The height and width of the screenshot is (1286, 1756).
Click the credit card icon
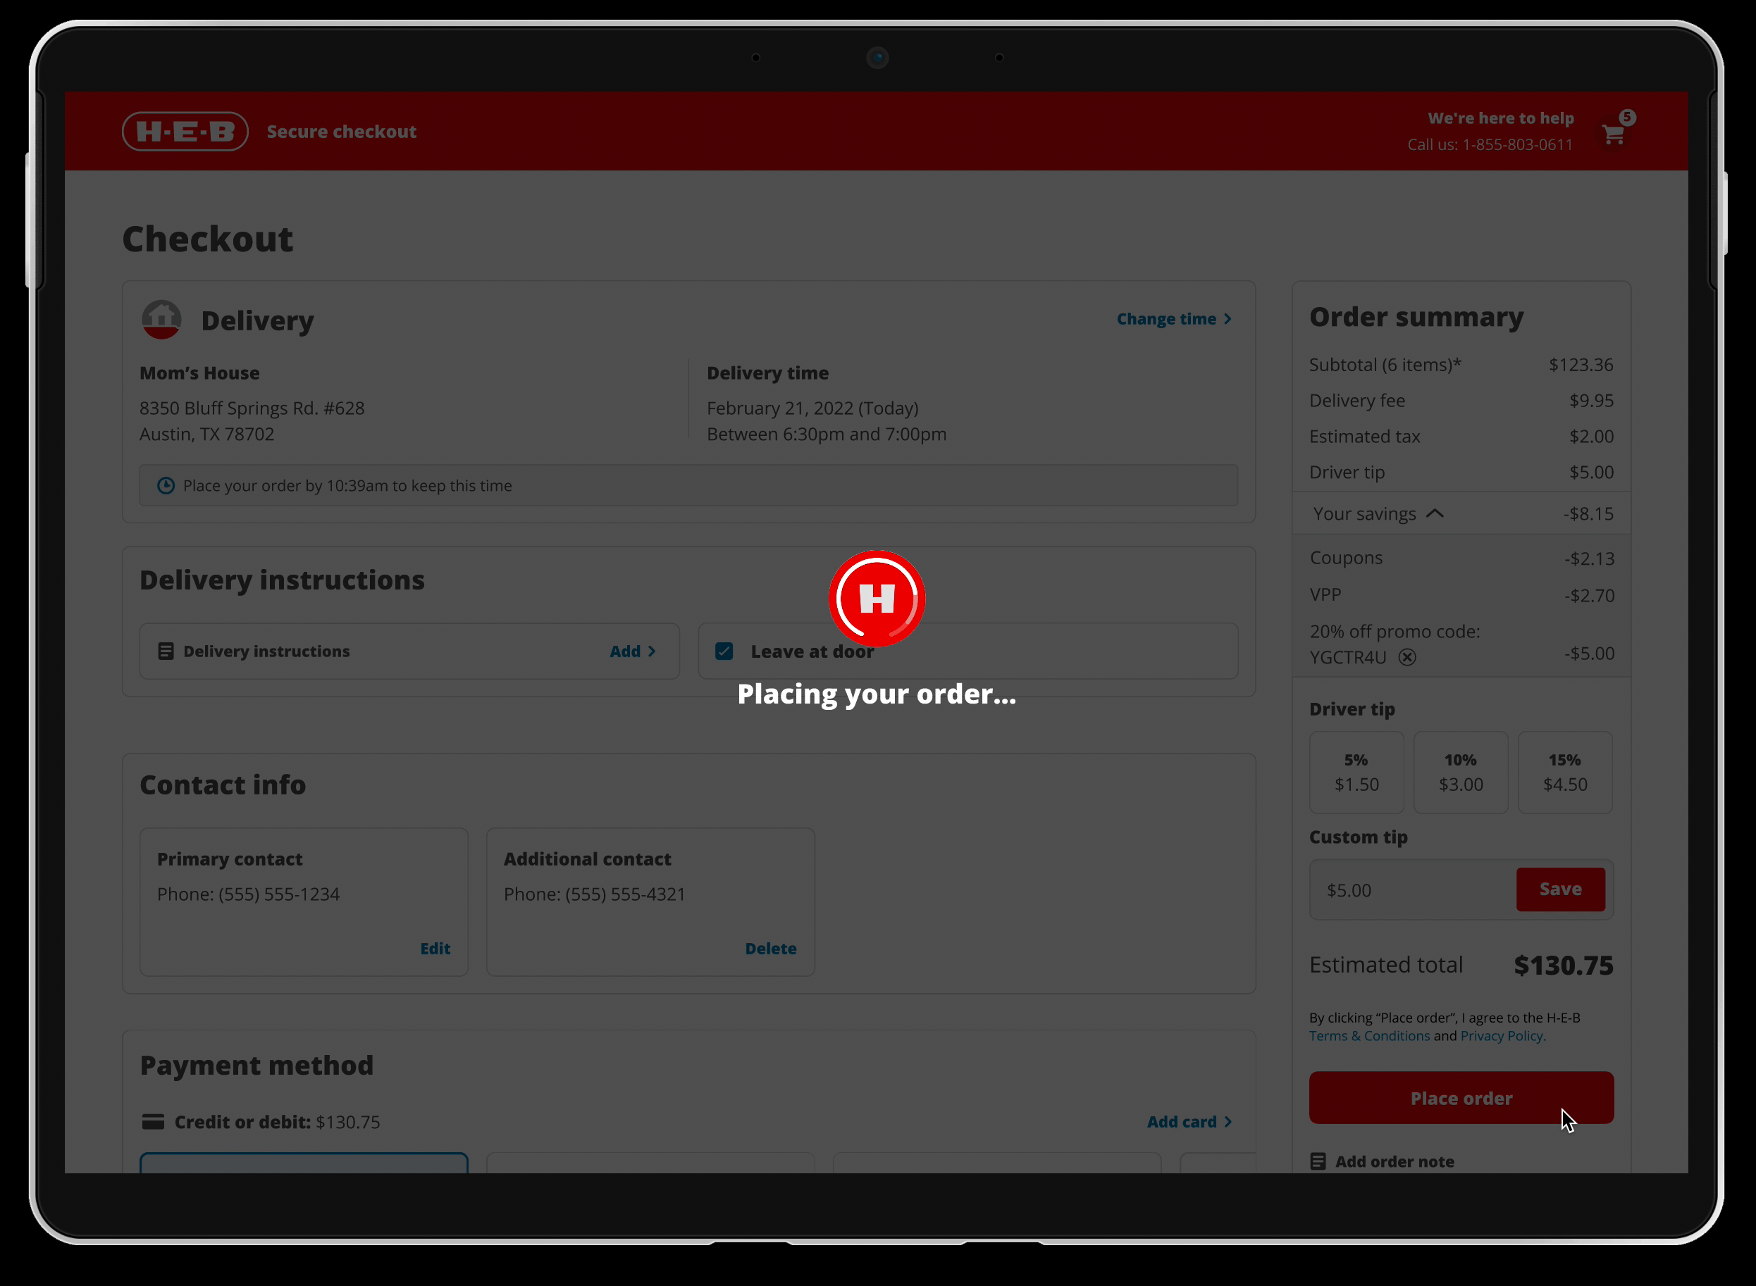pyautogui.click(x=154, y=1122)
